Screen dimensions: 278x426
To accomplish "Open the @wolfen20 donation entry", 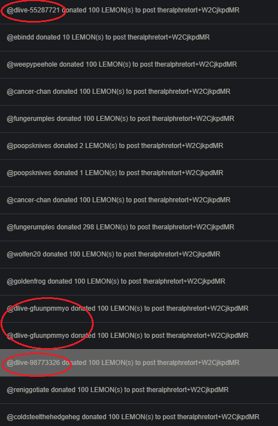I will (139, 255).
